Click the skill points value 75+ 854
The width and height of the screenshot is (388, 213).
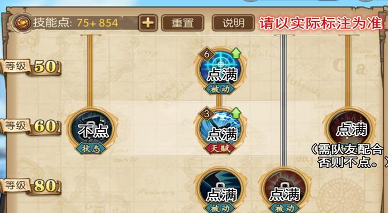click(x=97, y=23)
